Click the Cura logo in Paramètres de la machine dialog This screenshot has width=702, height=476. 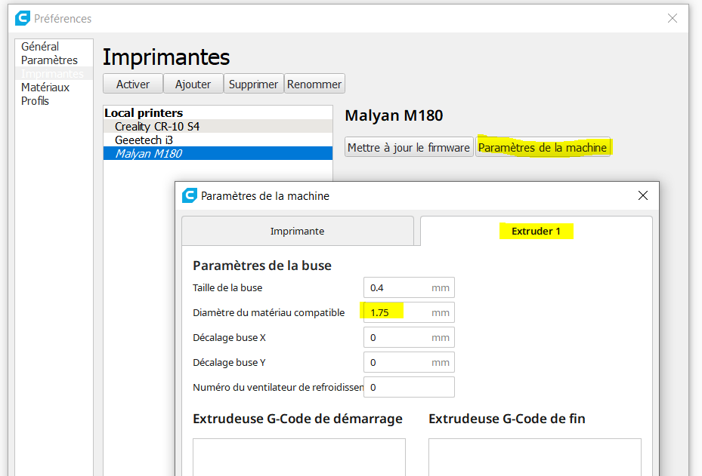(190, 195)
